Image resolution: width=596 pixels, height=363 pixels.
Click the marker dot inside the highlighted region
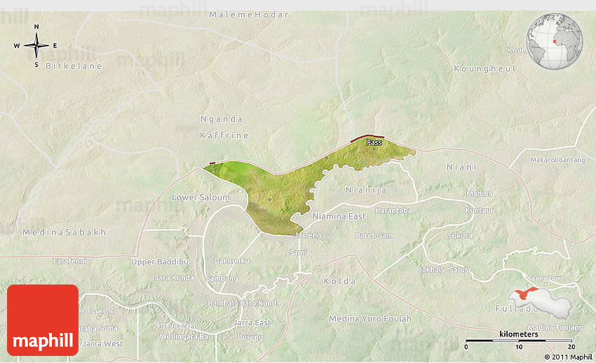point(270,200)
